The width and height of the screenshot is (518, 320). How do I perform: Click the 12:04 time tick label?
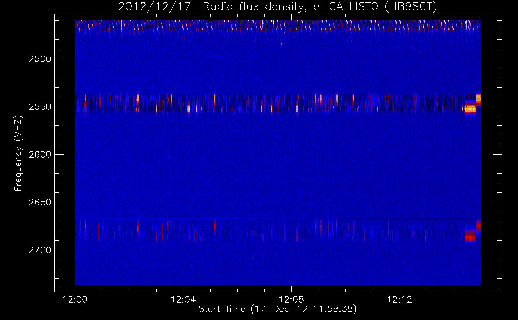pos(183,300)
